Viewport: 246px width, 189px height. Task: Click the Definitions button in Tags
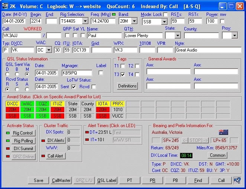[127, 86]
